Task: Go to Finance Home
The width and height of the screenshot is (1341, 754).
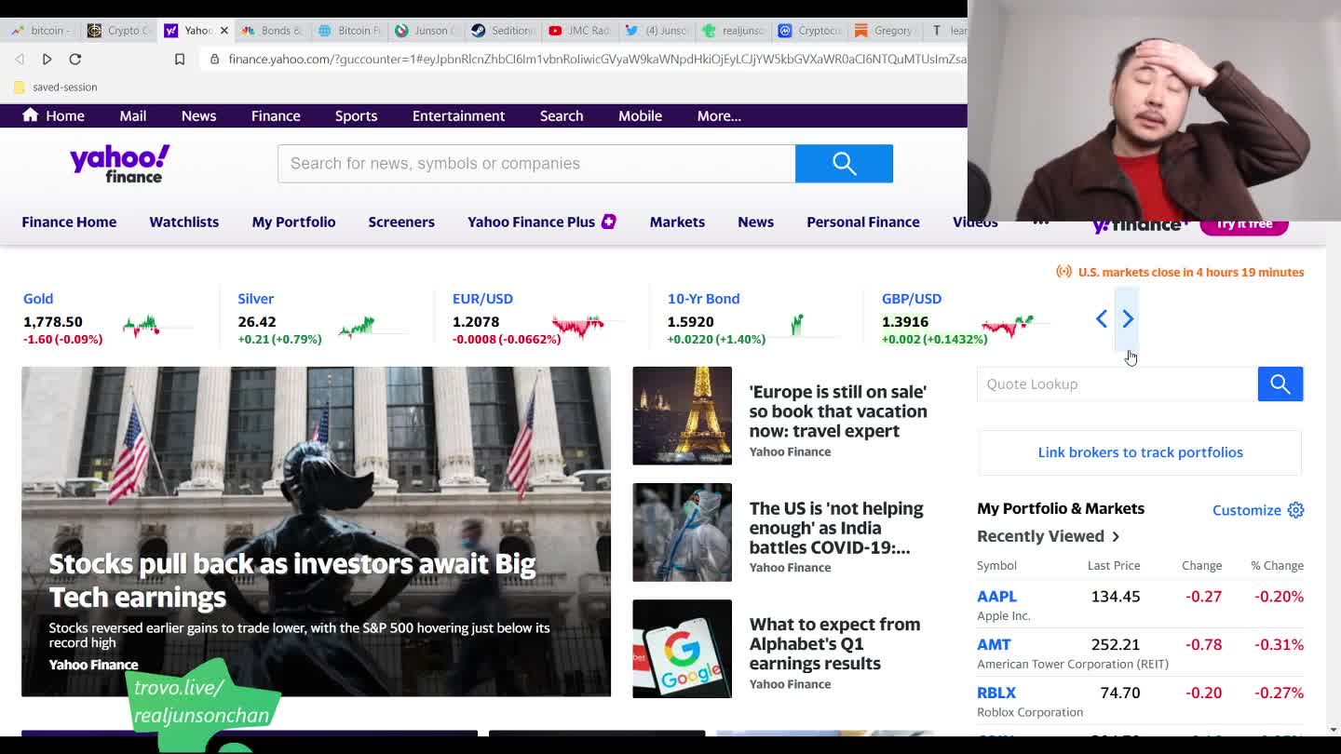Action: click(x=69, y=222)
